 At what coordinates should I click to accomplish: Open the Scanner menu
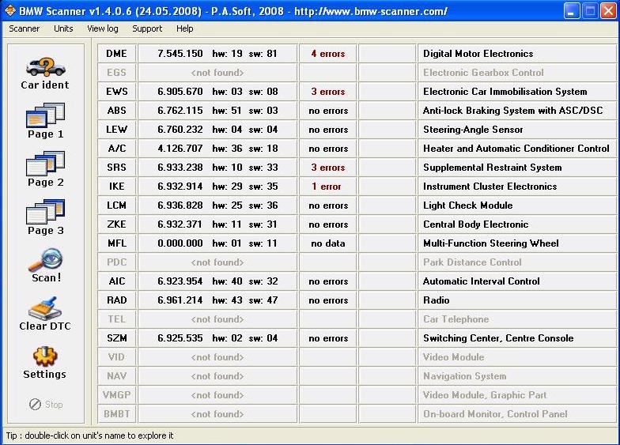click(x=24, y=28)
